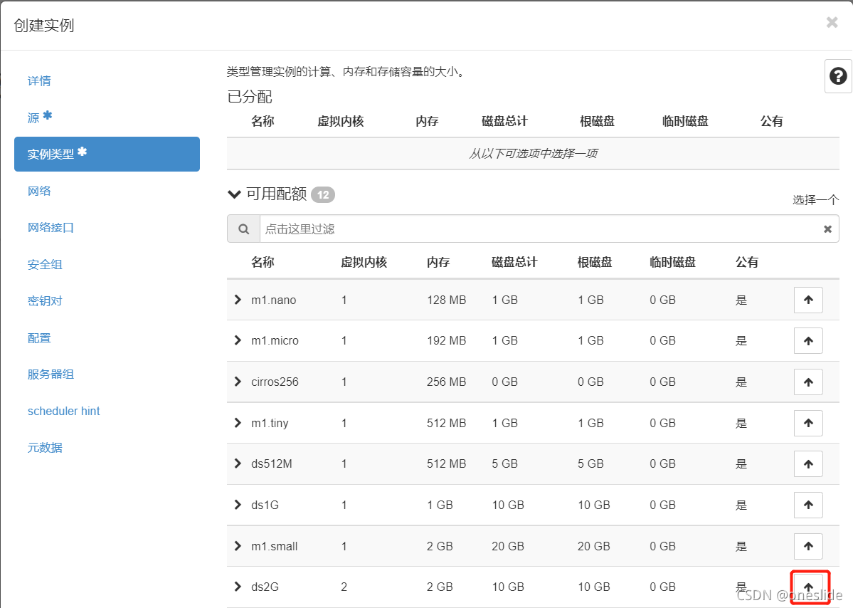Sort available list by 磁盘总计 column
The width and height of the screenshot is (853, 608).
[514, 263]
